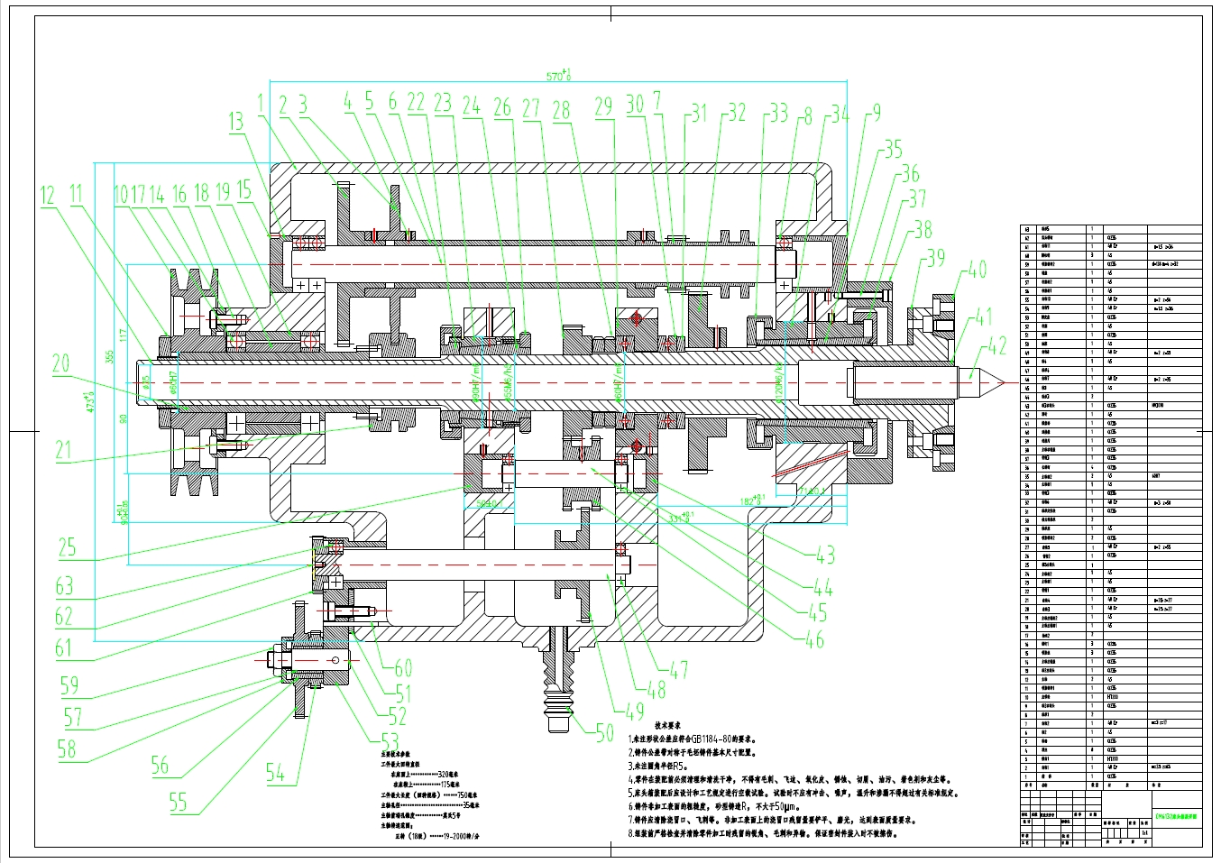Click part callout number 47
1221x863 pixels.
click(x=678, y=669)
